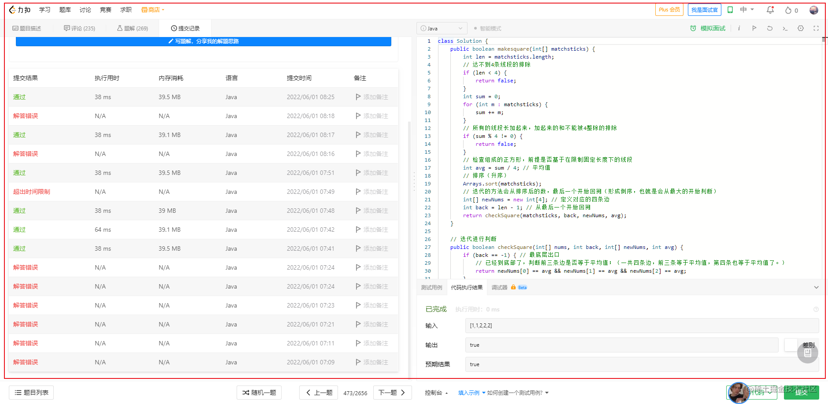Click 我是面试官 button

pyautogui.click(x=705, y=10)
